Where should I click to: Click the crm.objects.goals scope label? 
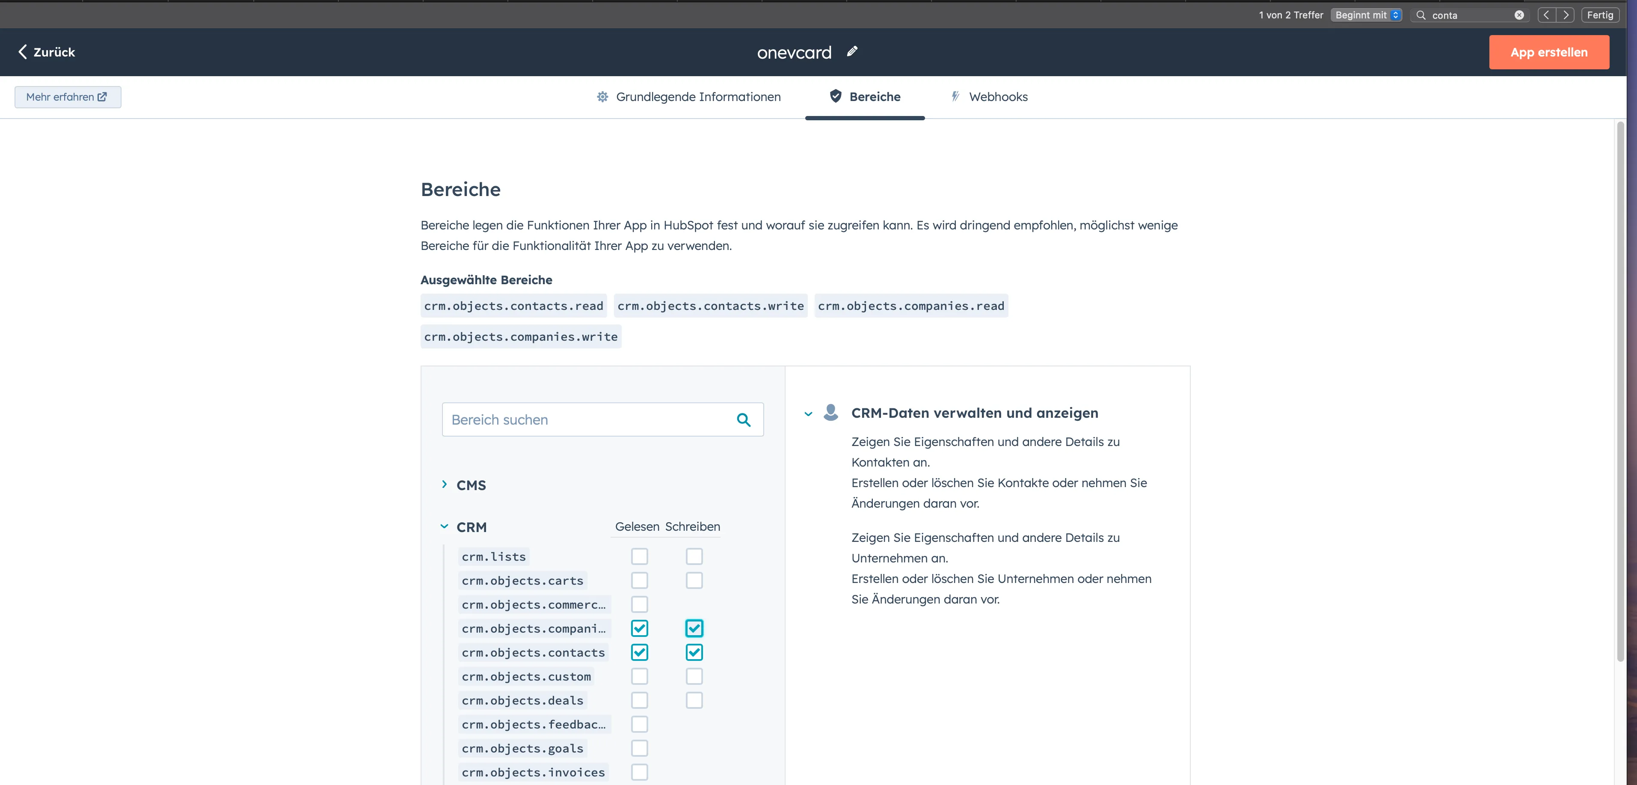coord(522,748)
